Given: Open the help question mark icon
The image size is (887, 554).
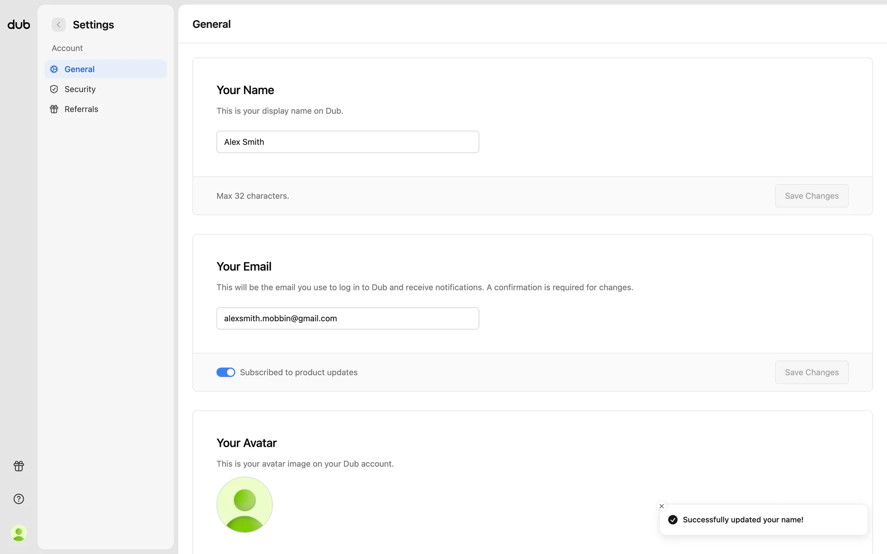Looking at the screenshot, I should point(19,499).
